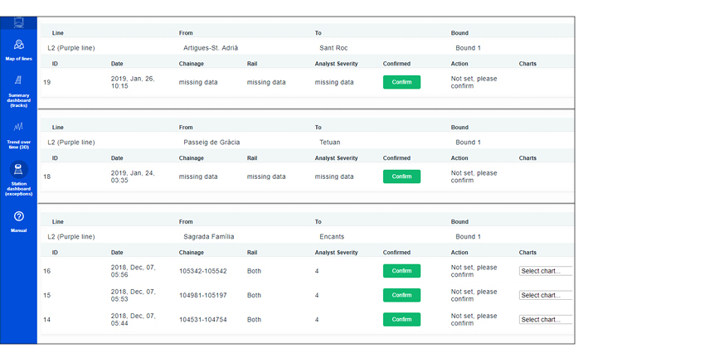Click the Sagrada Família station name
The image size is (705, 348).
pos(208,236)
